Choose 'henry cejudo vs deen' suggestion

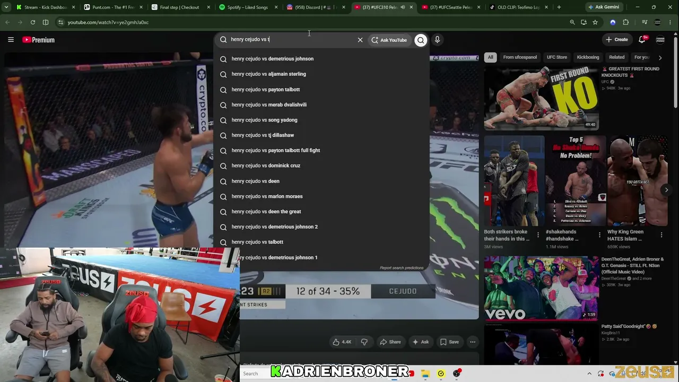[x=321, y=181]
